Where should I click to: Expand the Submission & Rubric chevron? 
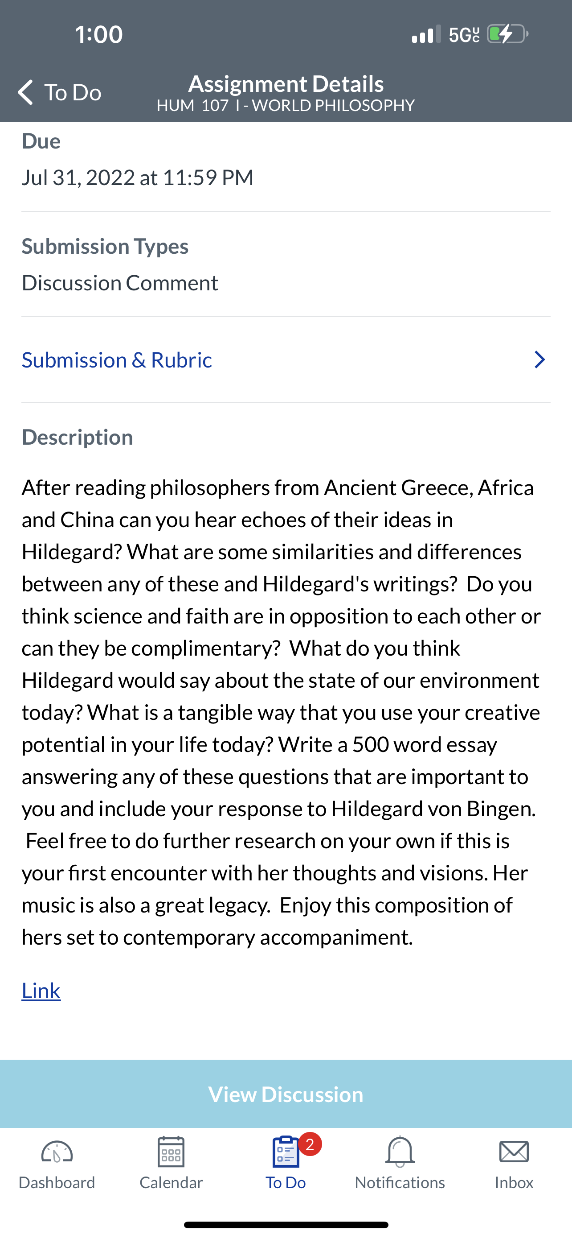coord(540,360)
